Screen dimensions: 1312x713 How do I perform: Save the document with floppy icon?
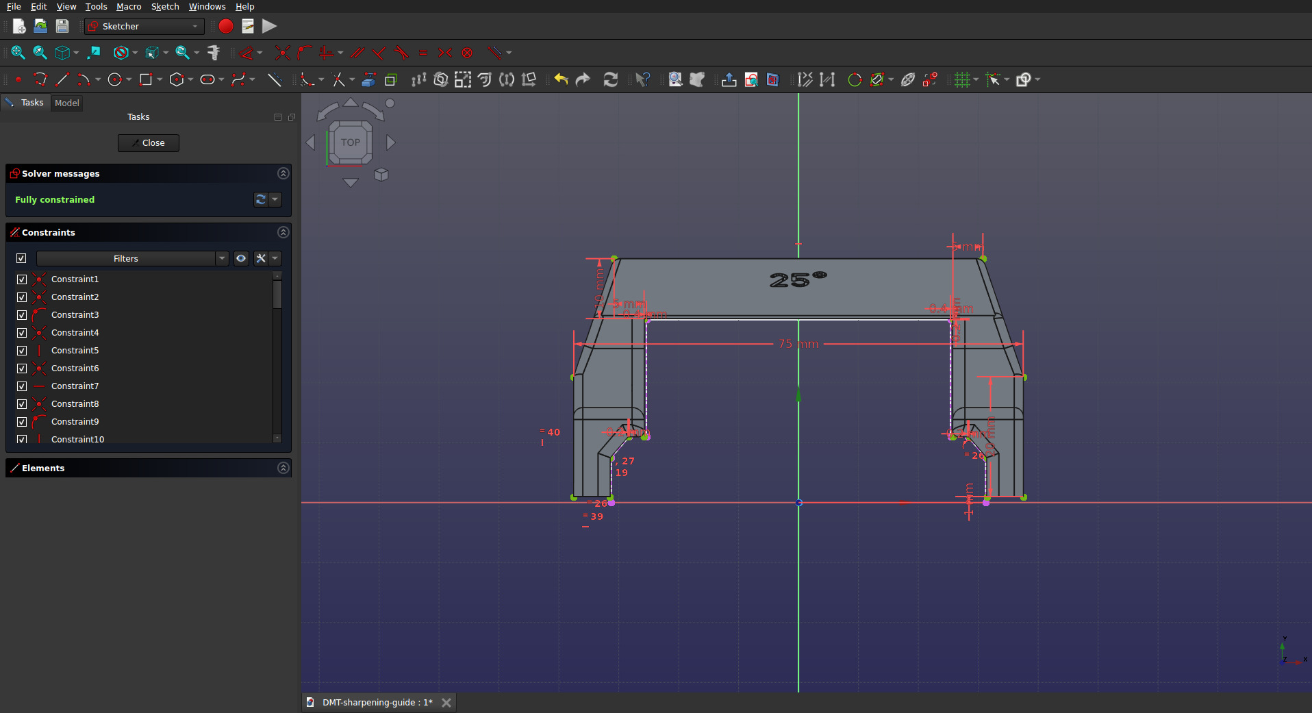(62, 26)
